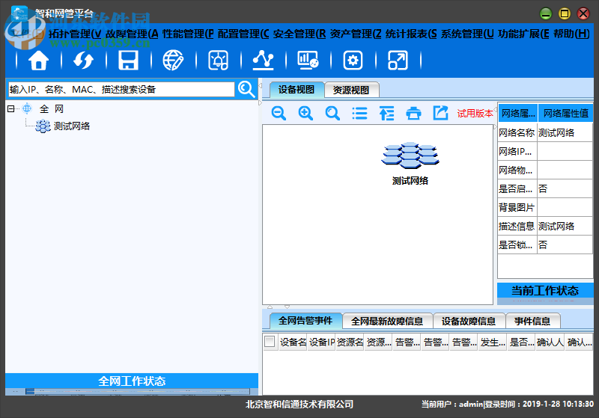Select the 全 网 label in the tree
599x418 pixels.
coord(52,109)
